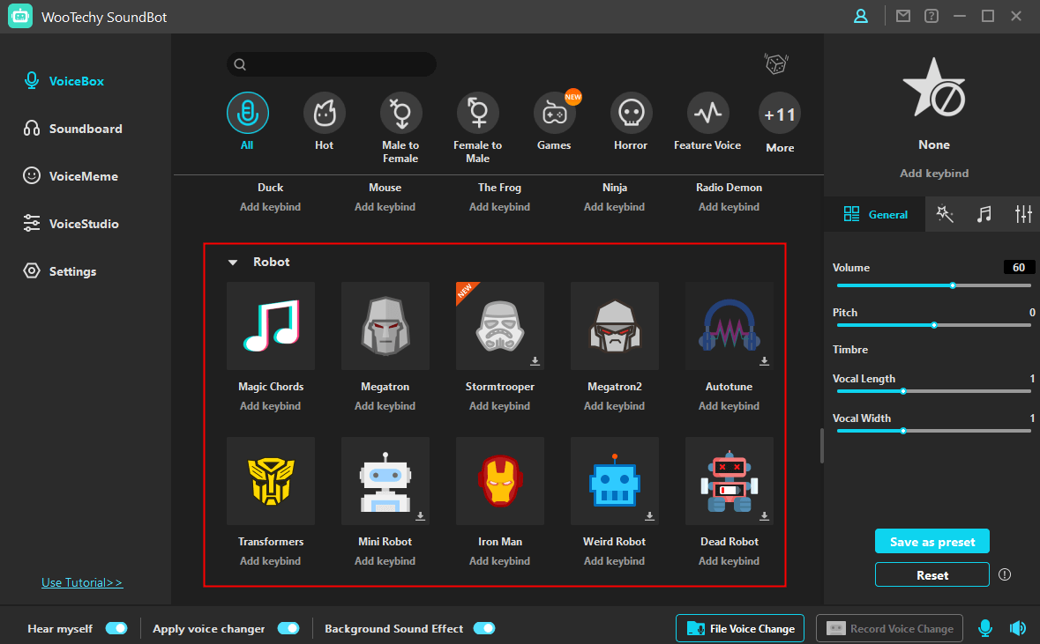Select the Feature Voice category
This screenshot has height=644, width=1040.
pos(707,114)
